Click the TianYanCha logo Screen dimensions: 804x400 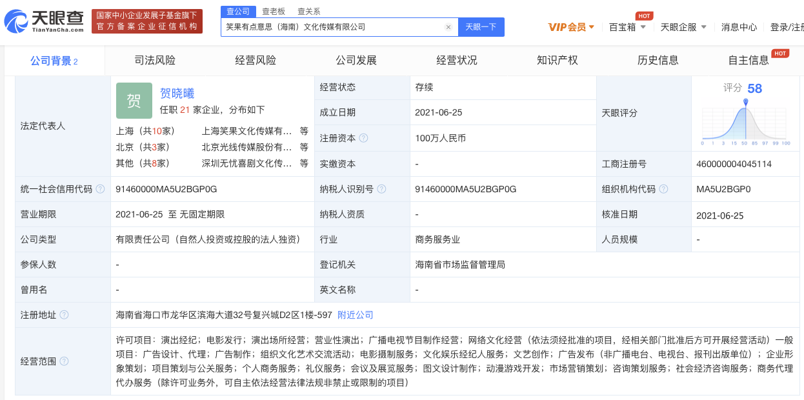(44, 22)
